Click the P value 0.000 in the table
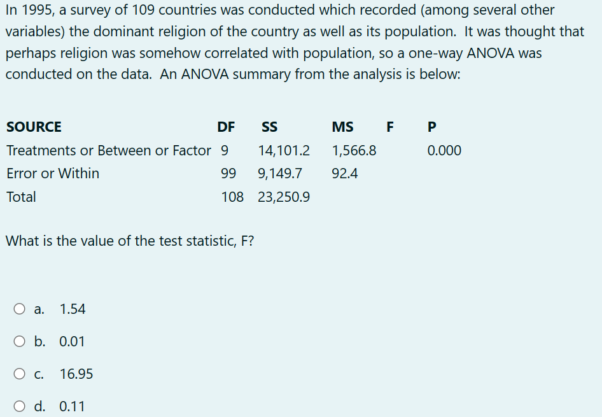Viewport: 602px width, 417px height. [x=444, y=150]
